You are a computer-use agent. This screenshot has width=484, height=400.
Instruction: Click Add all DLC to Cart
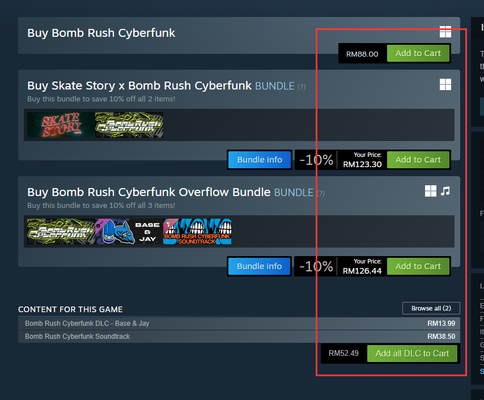(x=412, y=354)
